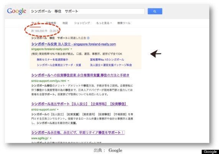Expand the もっと見る dropdown
The height and width of the screenshot is (154, 219).
coord(104,23)
